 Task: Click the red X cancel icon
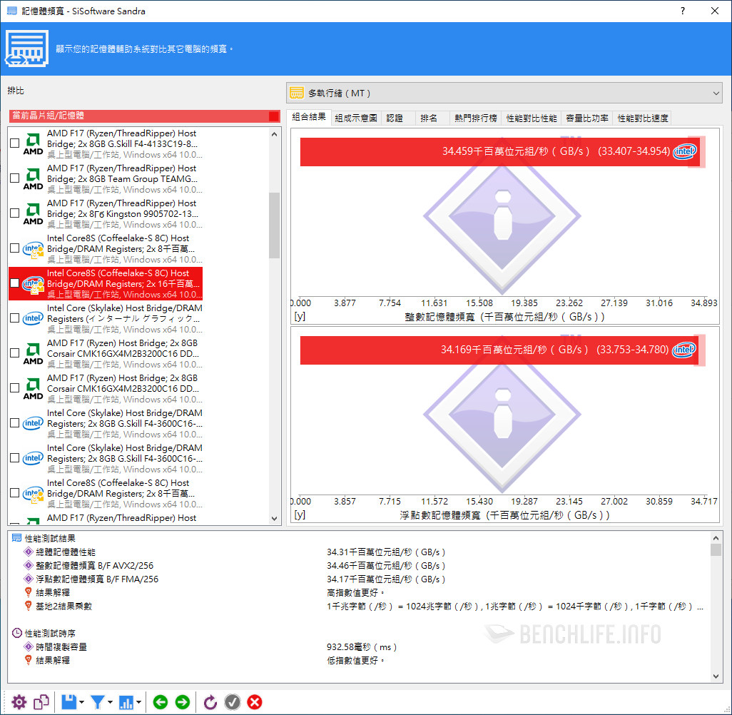click(255, 702)
